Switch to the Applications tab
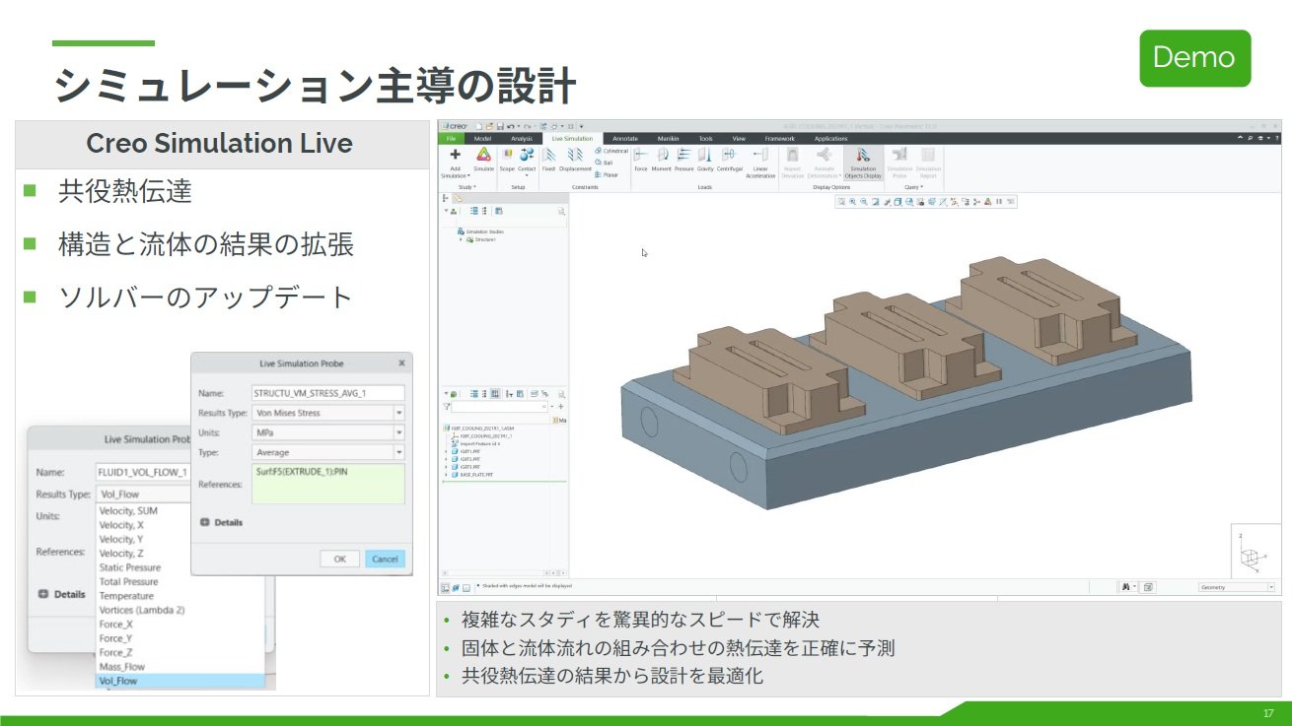The width and height of the screenshot is (1292, 726). tap(830, 139)
